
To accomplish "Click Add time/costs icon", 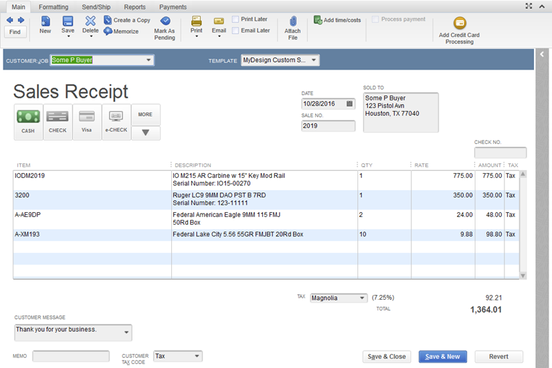I will click(318, 20).
